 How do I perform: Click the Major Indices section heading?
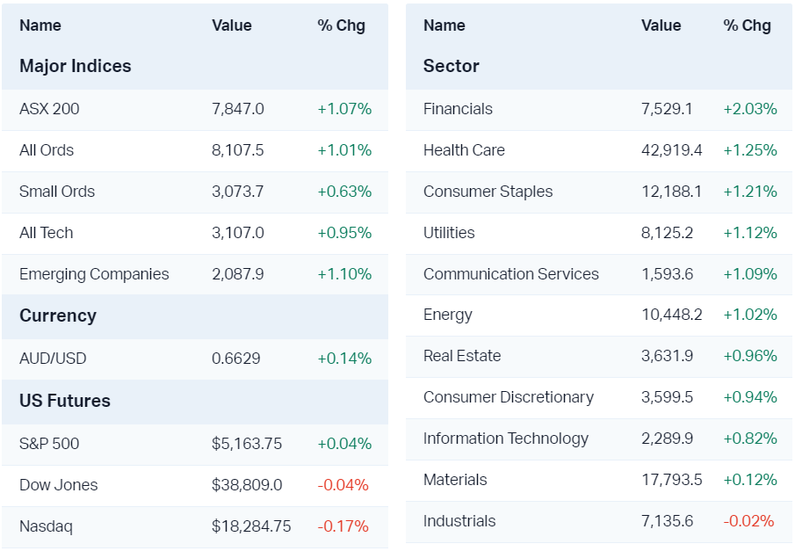click(x=76, y=67)
